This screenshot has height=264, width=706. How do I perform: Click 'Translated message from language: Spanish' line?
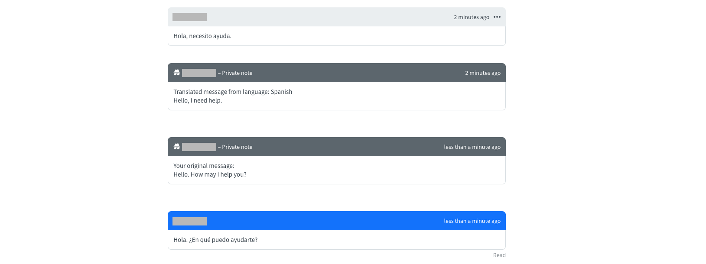click(233, 92)
